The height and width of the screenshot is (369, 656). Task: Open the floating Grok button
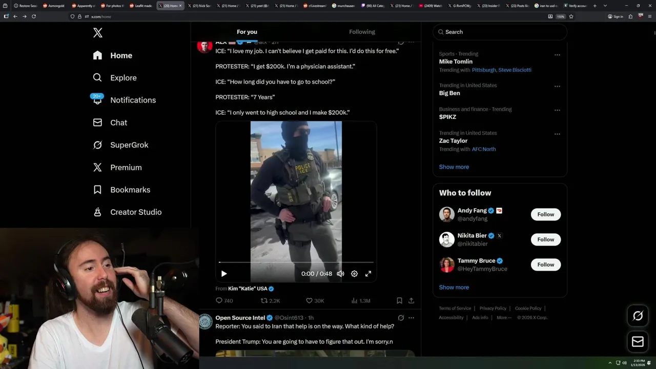(x=638, y=316)
